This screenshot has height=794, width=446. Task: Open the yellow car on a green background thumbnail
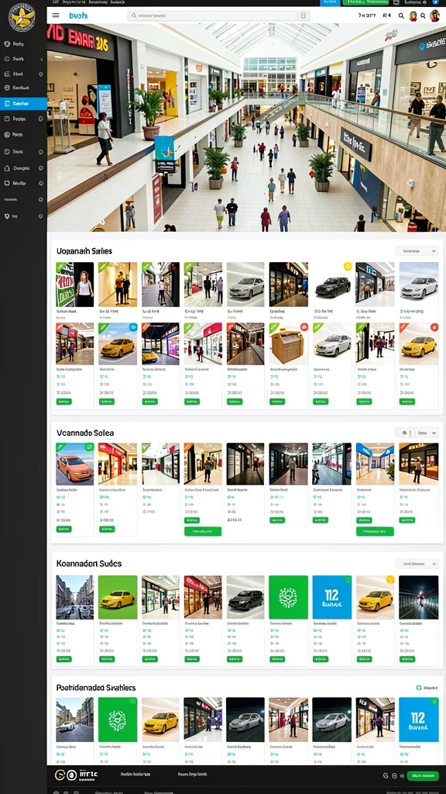pyautogui.click(x=118, y=597)
